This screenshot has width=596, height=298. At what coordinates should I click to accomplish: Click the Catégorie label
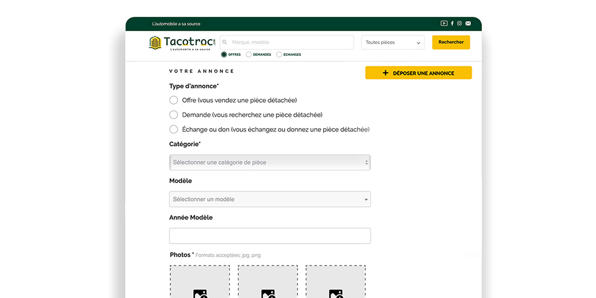click(185, 144)
